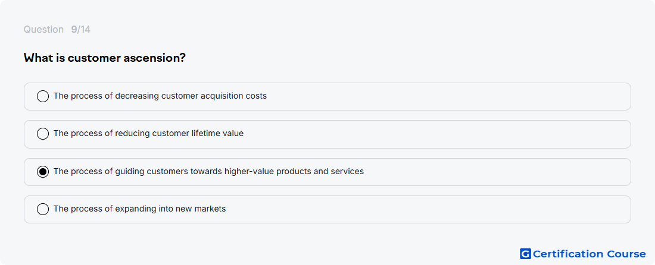The height and width of the screenshot is (265, 655).
Task: Click the blue G logo icon
Action: click(525, 254)
